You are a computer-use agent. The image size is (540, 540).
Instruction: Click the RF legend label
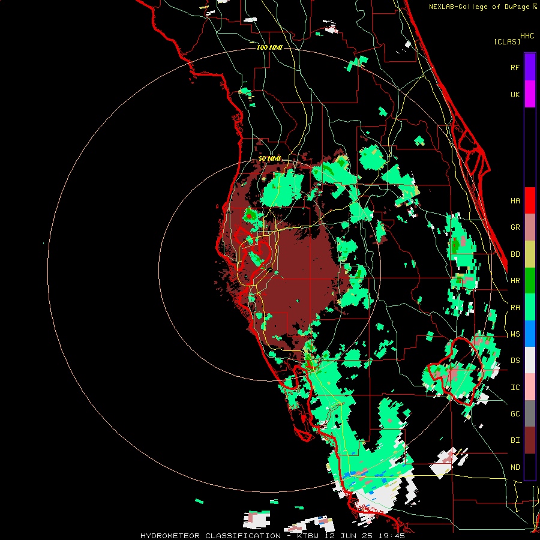515,67
